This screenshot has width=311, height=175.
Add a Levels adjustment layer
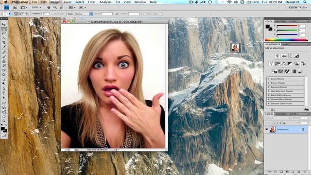coord(284,56)
